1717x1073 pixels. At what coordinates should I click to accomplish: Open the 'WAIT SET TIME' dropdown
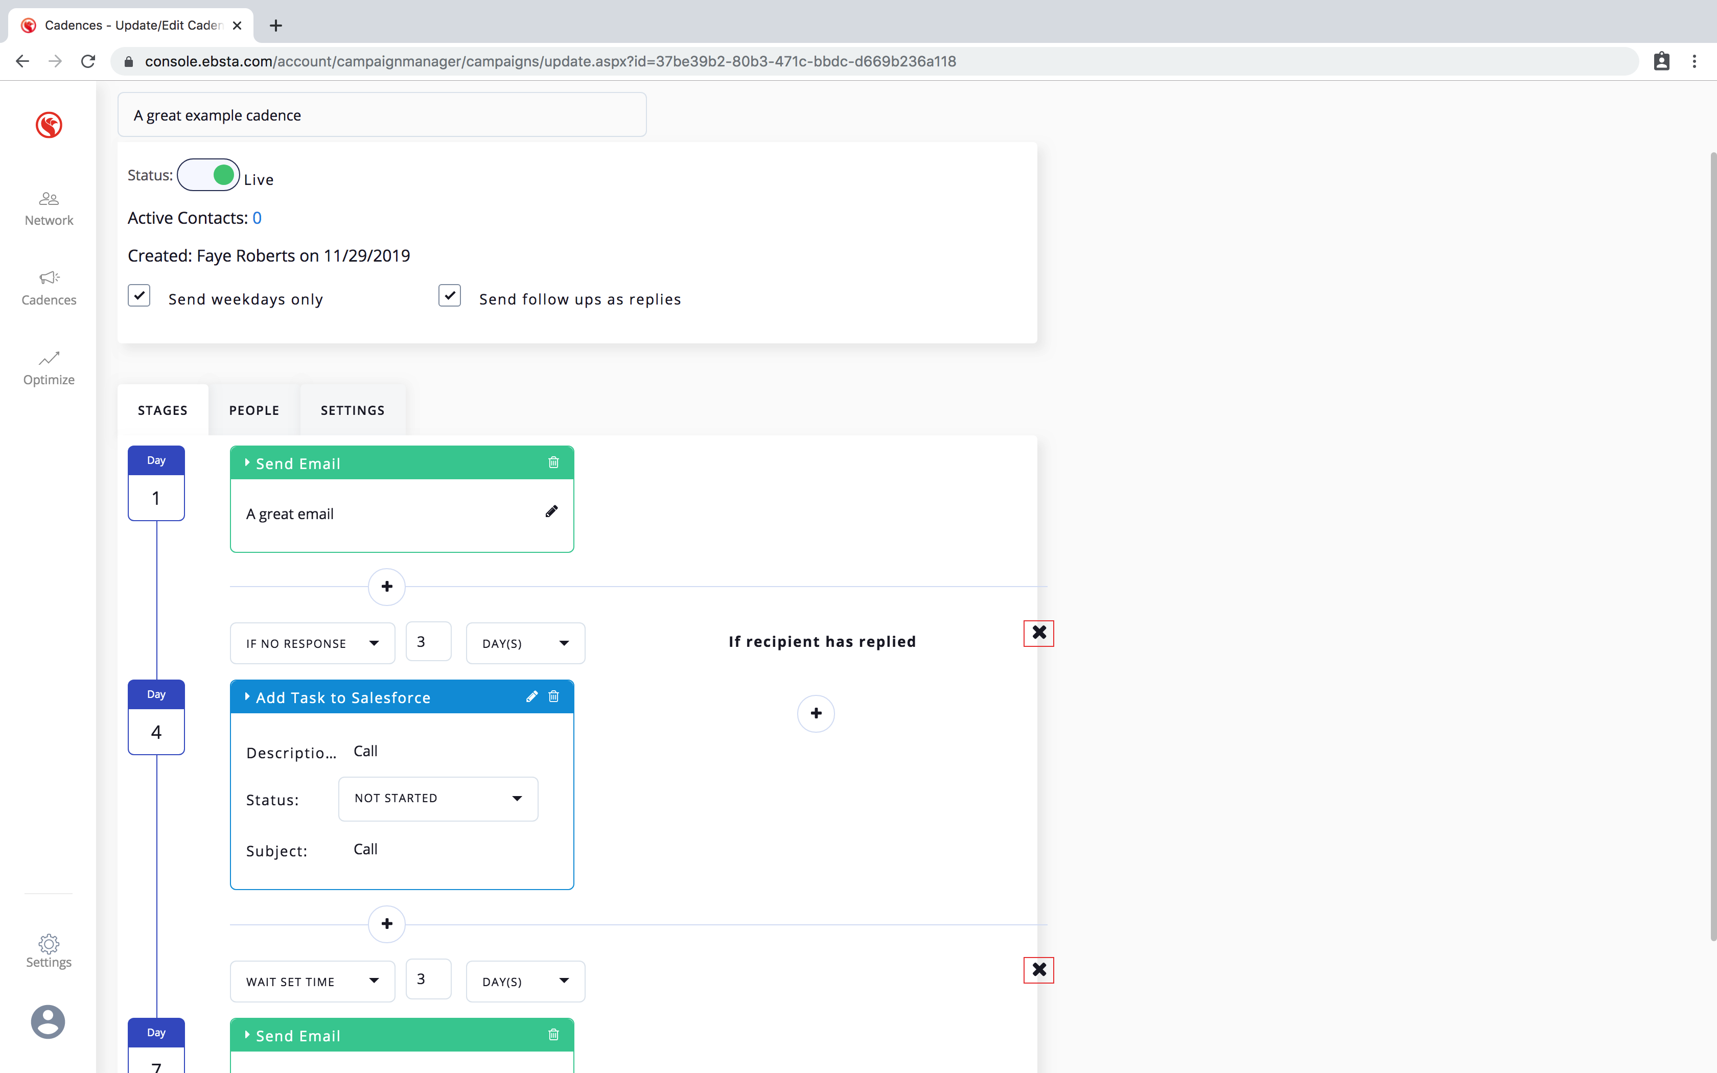pos(312,982)
